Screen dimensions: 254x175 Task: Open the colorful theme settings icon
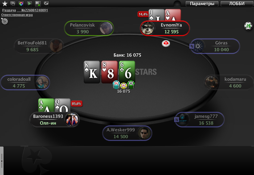tap(21, 4)
